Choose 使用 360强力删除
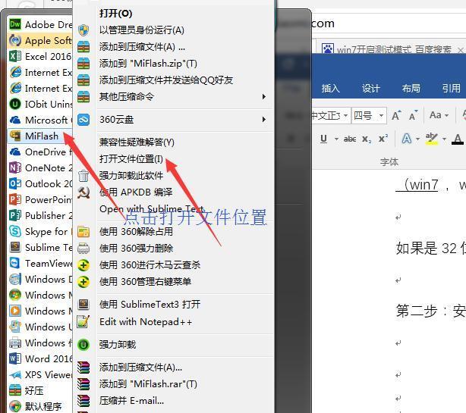This screenshot has height=413, width=466. (x=136, y=248)
